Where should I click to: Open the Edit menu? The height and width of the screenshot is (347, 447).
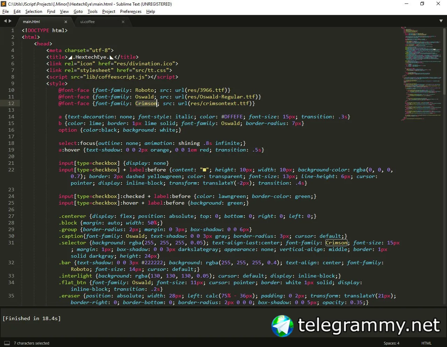pyautogui.click(x=17, y=12)
